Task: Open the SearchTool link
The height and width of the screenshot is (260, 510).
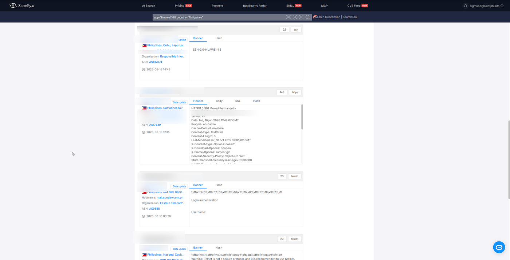Action: (x=350, y=17)
